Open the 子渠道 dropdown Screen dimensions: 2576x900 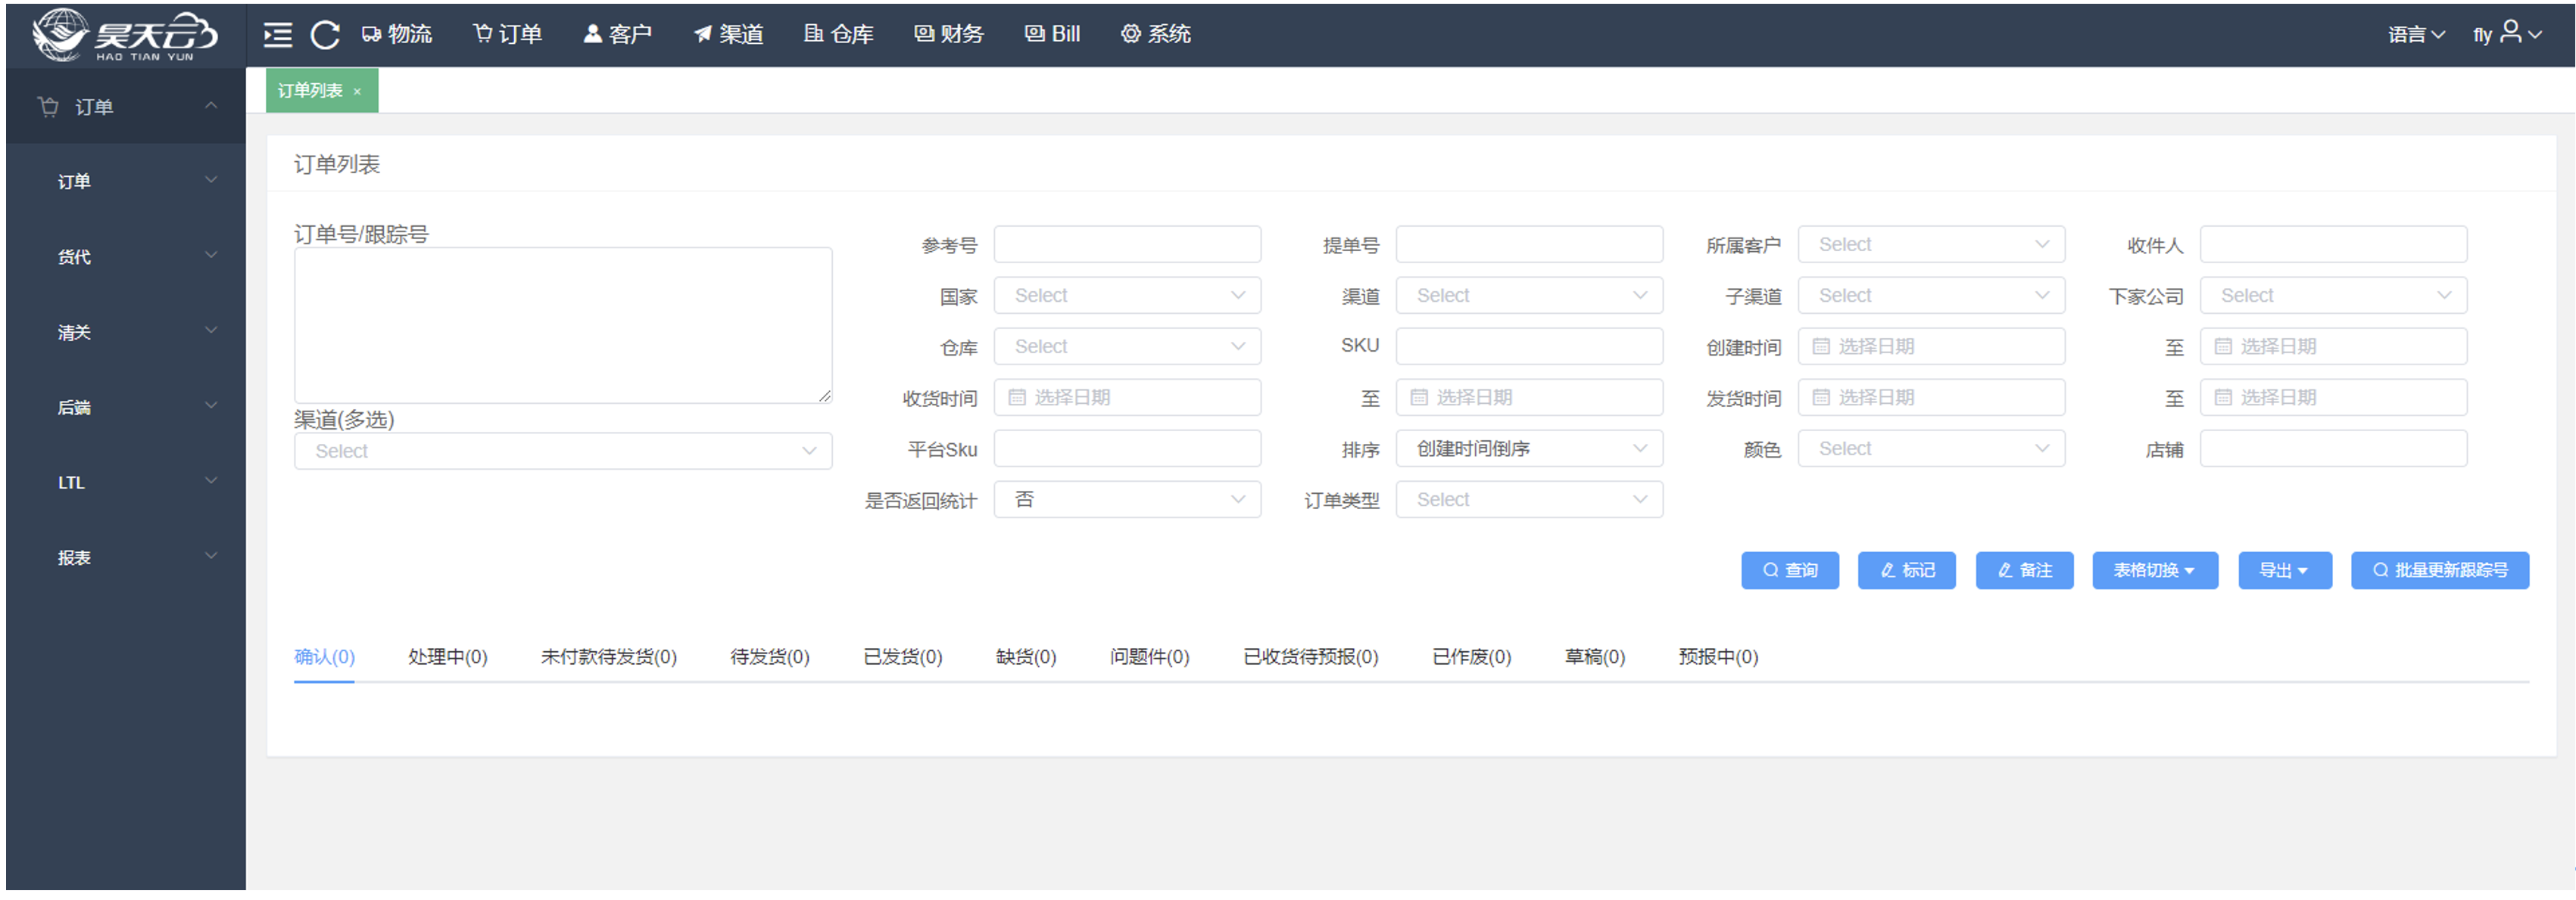pyautogui.click(x=1931, y=296)
